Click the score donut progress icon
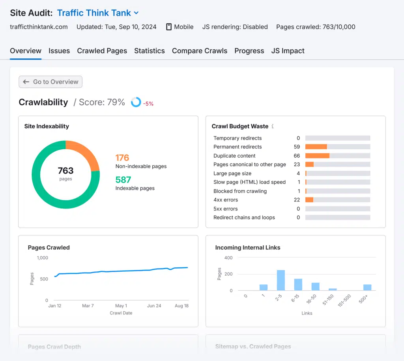 coord(136,102)
